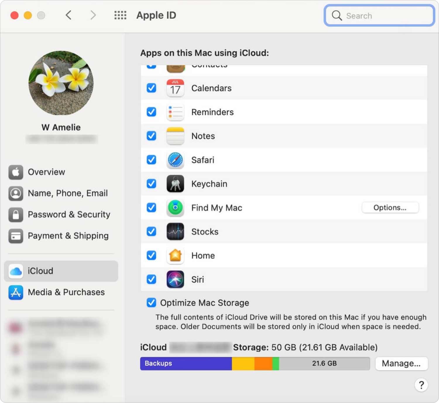439x403 pixels.
Task: Click the Safari compass icon
Action: [175, 160]
